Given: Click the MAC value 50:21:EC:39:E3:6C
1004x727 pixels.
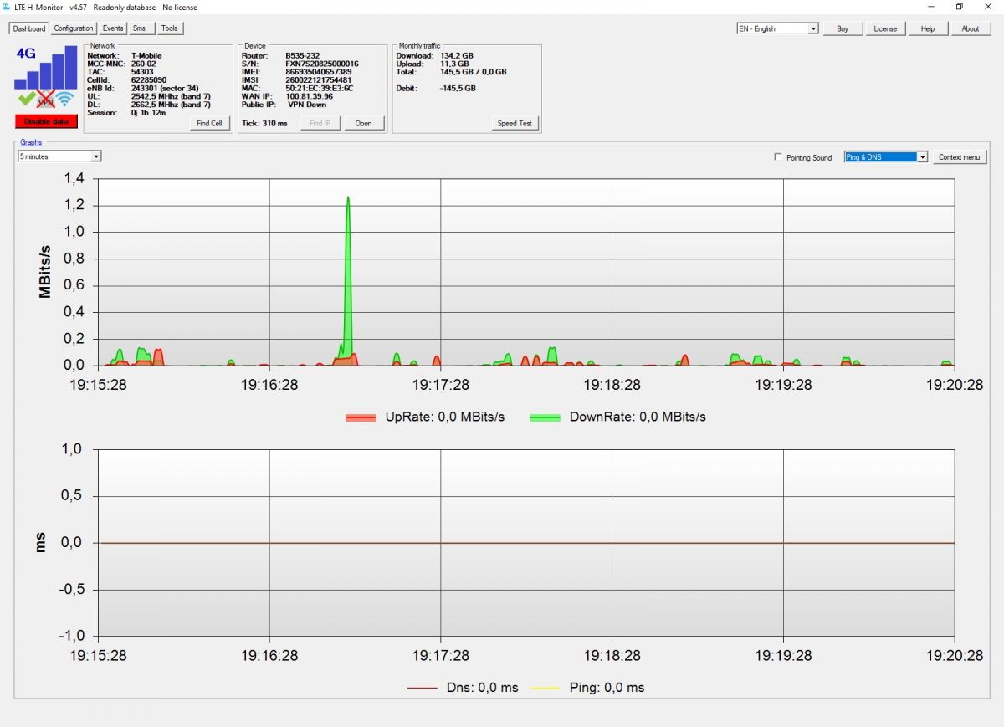Looking at the screenshot, I should point(320,88).
